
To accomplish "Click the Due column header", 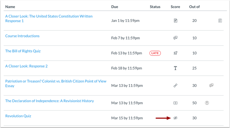I will 115,7.
